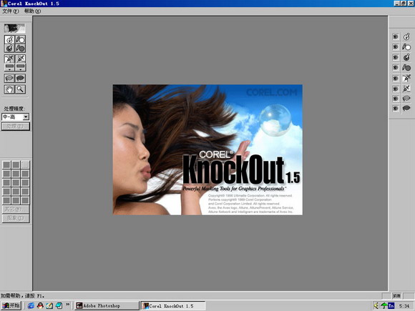Click pencil with dark circle icon in right panel

point(406,68)
